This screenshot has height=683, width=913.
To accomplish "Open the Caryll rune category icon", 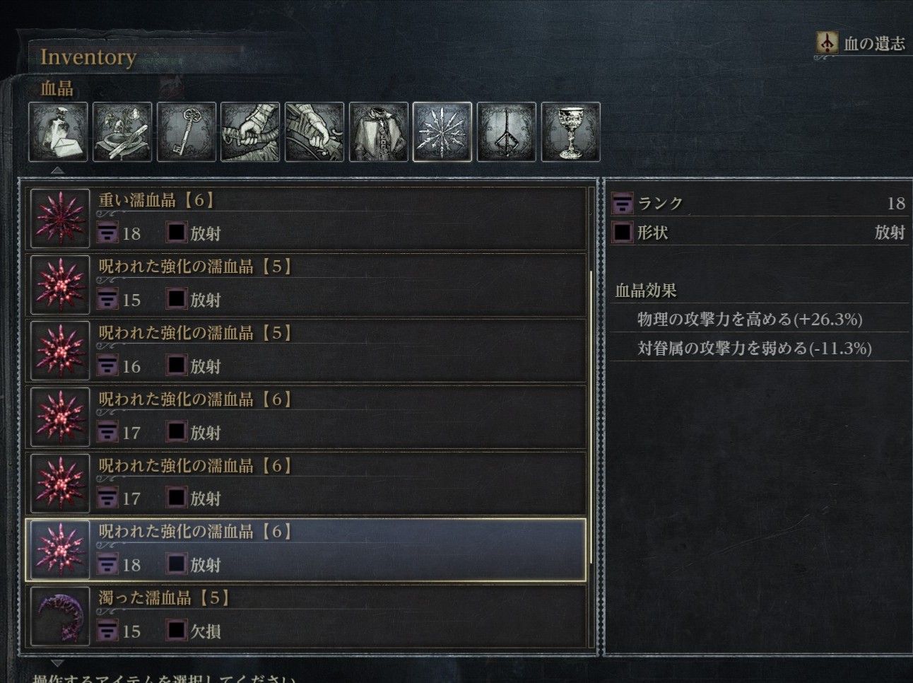I will [507, 132].
